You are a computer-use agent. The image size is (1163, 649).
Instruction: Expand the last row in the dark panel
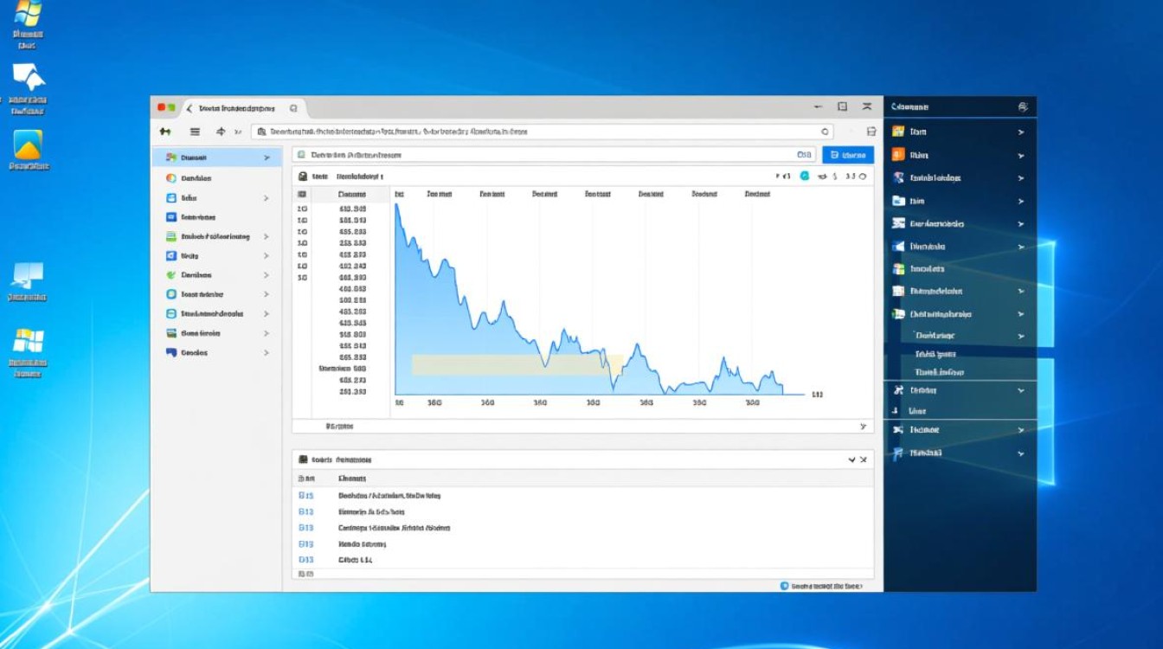coord(1021,453)
